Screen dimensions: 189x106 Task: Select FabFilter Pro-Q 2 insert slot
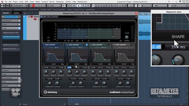pos(11,49)
